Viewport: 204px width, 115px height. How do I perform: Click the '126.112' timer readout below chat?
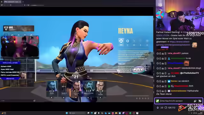[171, 108]
